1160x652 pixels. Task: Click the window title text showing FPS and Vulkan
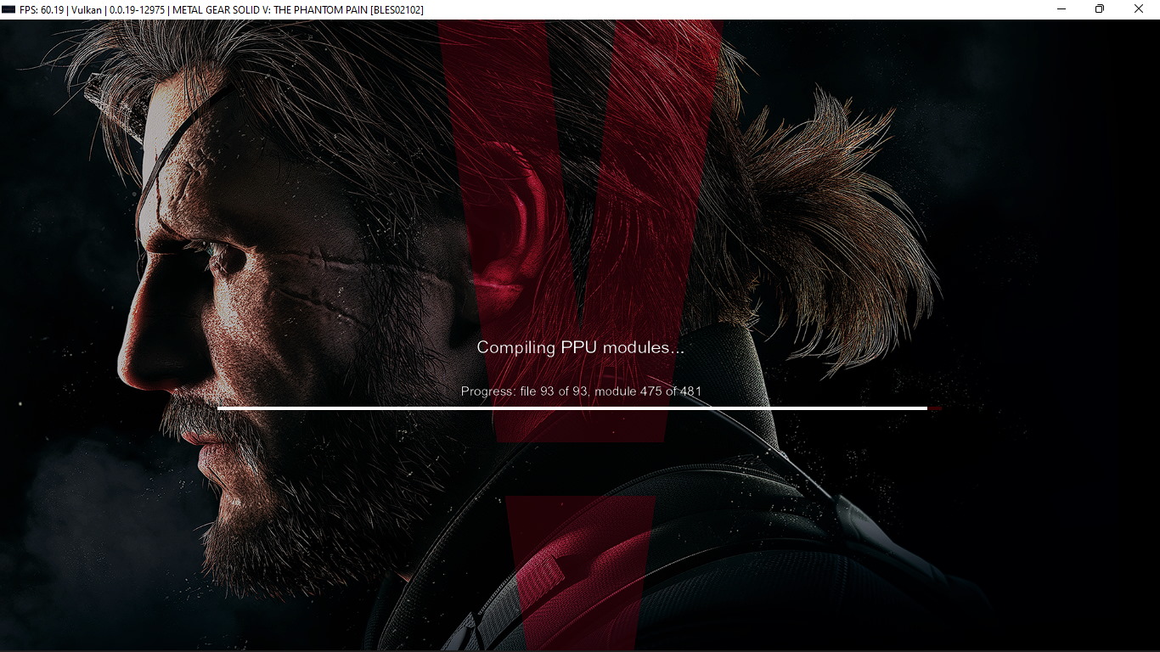pos(222,9)
